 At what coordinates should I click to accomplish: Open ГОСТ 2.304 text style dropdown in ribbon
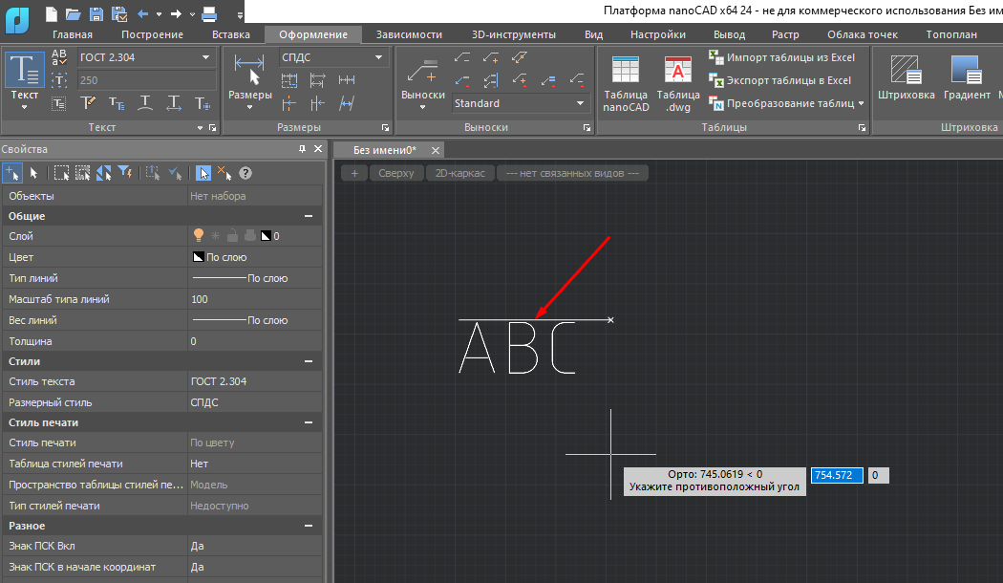205,57
